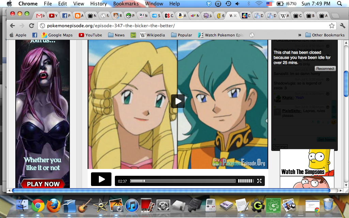Open the YouTube bookmark

click(x=90, y=35)
